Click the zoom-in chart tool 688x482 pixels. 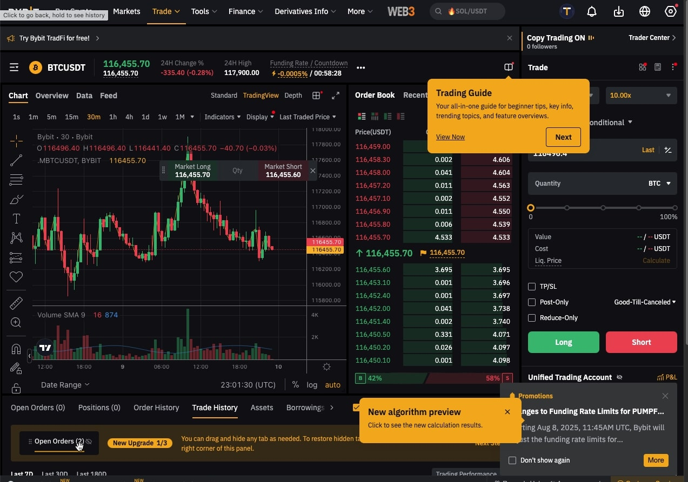tap(16, 322)
